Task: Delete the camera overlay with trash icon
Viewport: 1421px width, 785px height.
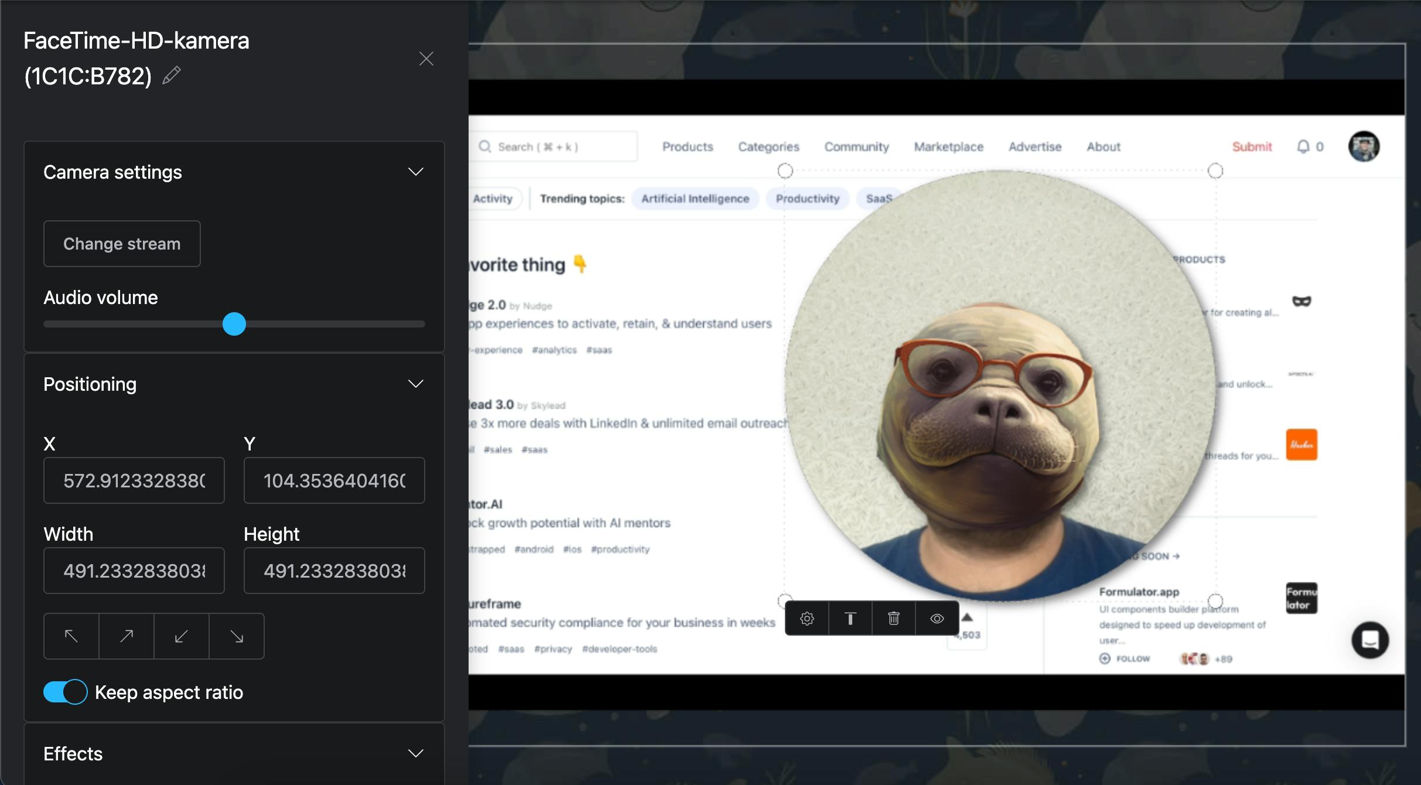Action: (x=894, y=618)
